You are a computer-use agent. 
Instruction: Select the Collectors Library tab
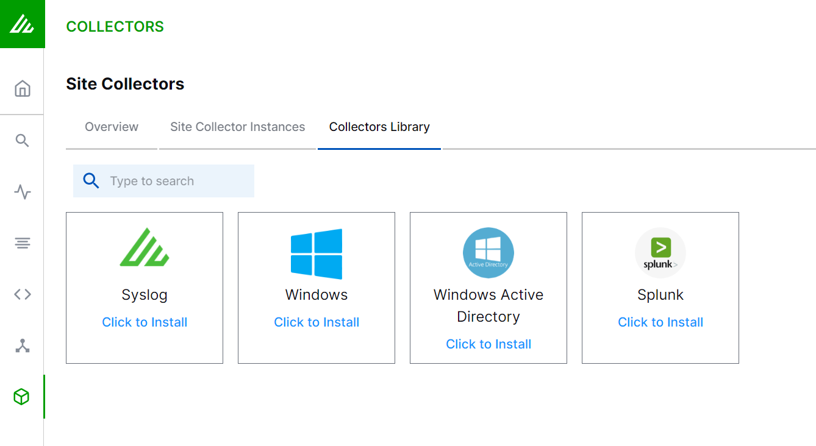tap(379, 127)
